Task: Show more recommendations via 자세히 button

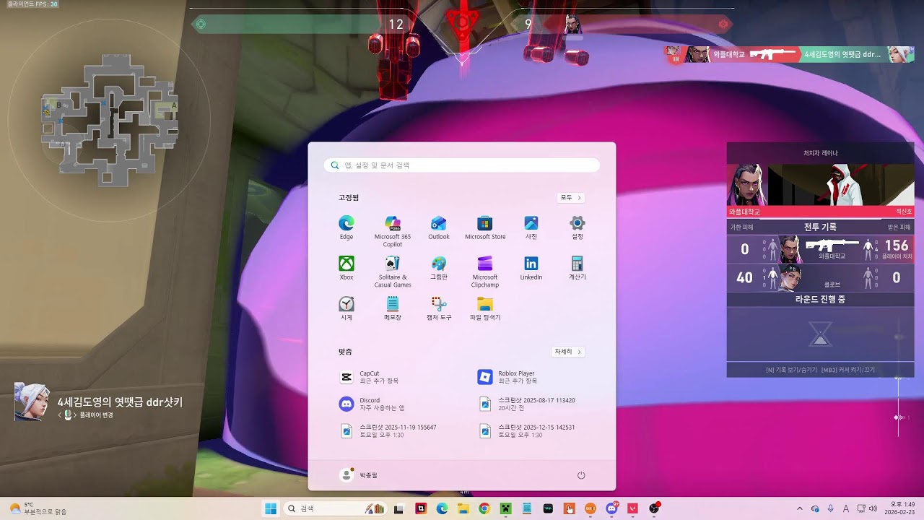Action: [x=567, y=352]
